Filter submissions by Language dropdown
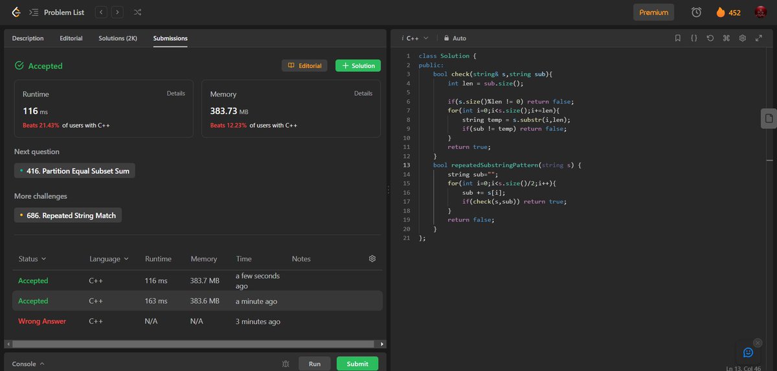Screen dimensions: 777x371 [x=109, y=259]
